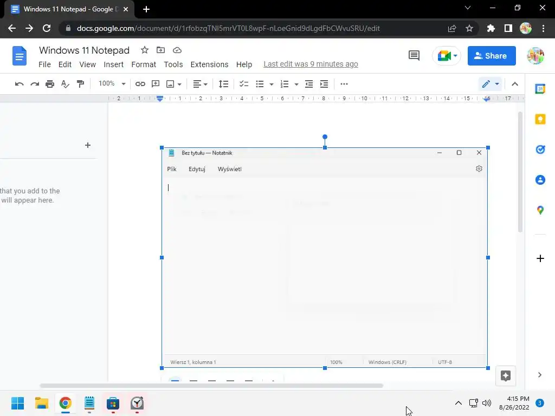
Task: Open the Tools menu
Action: pos(173,64)
